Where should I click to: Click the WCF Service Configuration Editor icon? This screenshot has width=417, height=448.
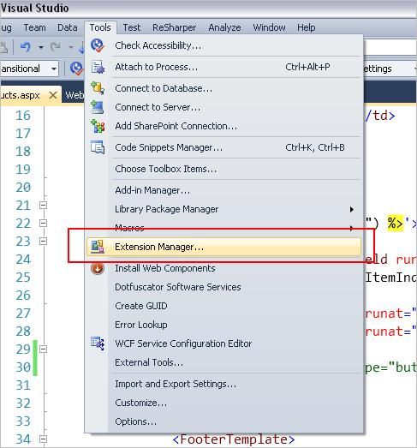(x=98, y=343)
